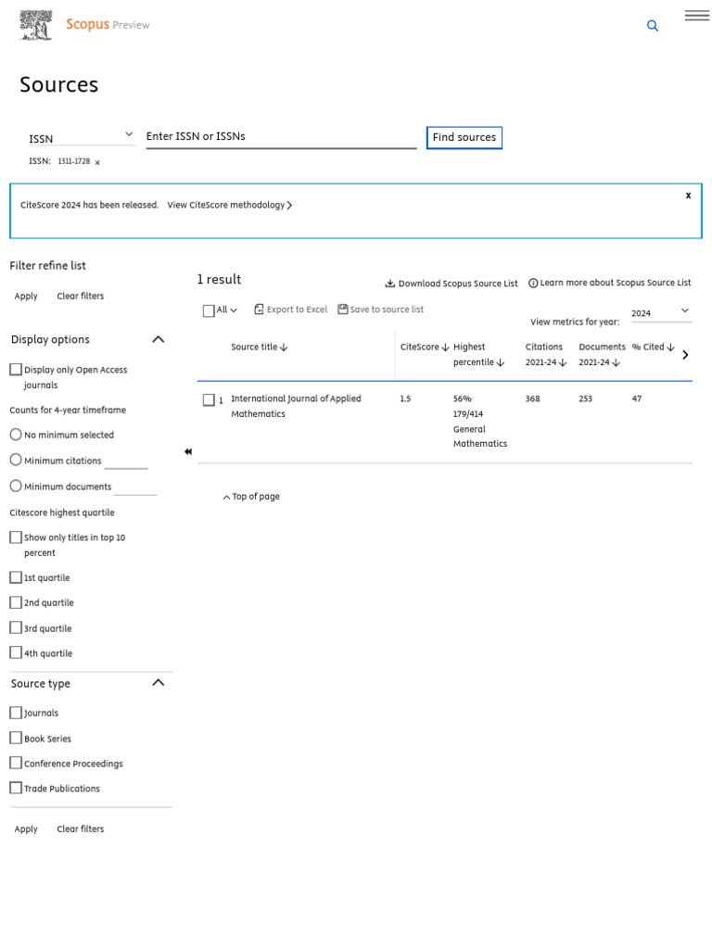
Task: Sort by Highest percentile arrow
Action: 500,362
